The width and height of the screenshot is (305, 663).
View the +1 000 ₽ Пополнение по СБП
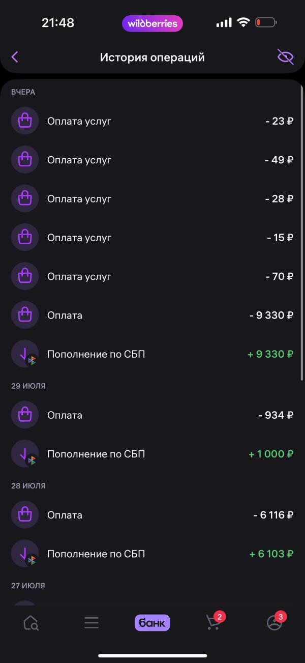[x=152, y=453]
